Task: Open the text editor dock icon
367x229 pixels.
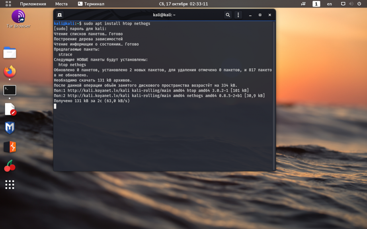Action: pos(10,109)
